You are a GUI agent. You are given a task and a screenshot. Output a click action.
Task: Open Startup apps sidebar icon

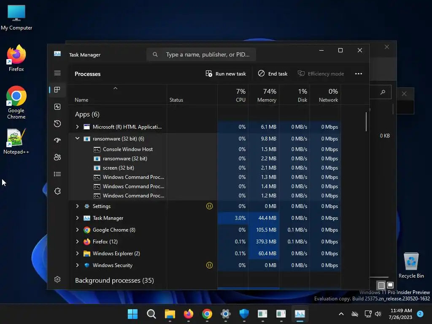pos(57,140)
